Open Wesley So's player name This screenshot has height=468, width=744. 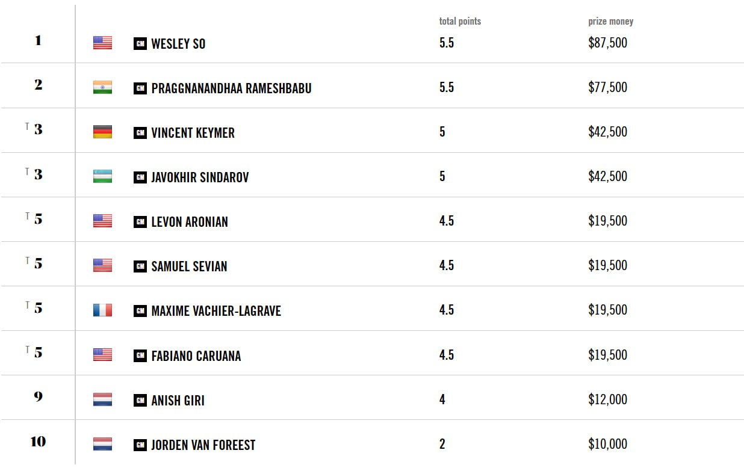point(178,44)
